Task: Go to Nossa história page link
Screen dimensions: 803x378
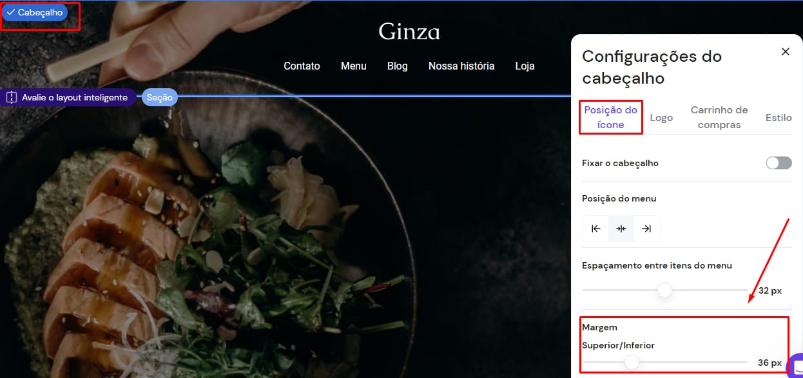Action: click(x=461, y=66)
